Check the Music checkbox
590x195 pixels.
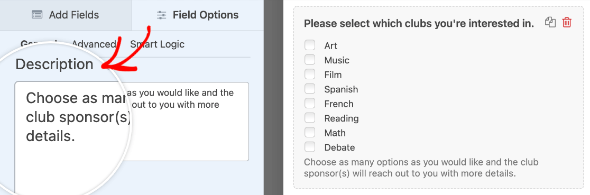click(310, 60)
